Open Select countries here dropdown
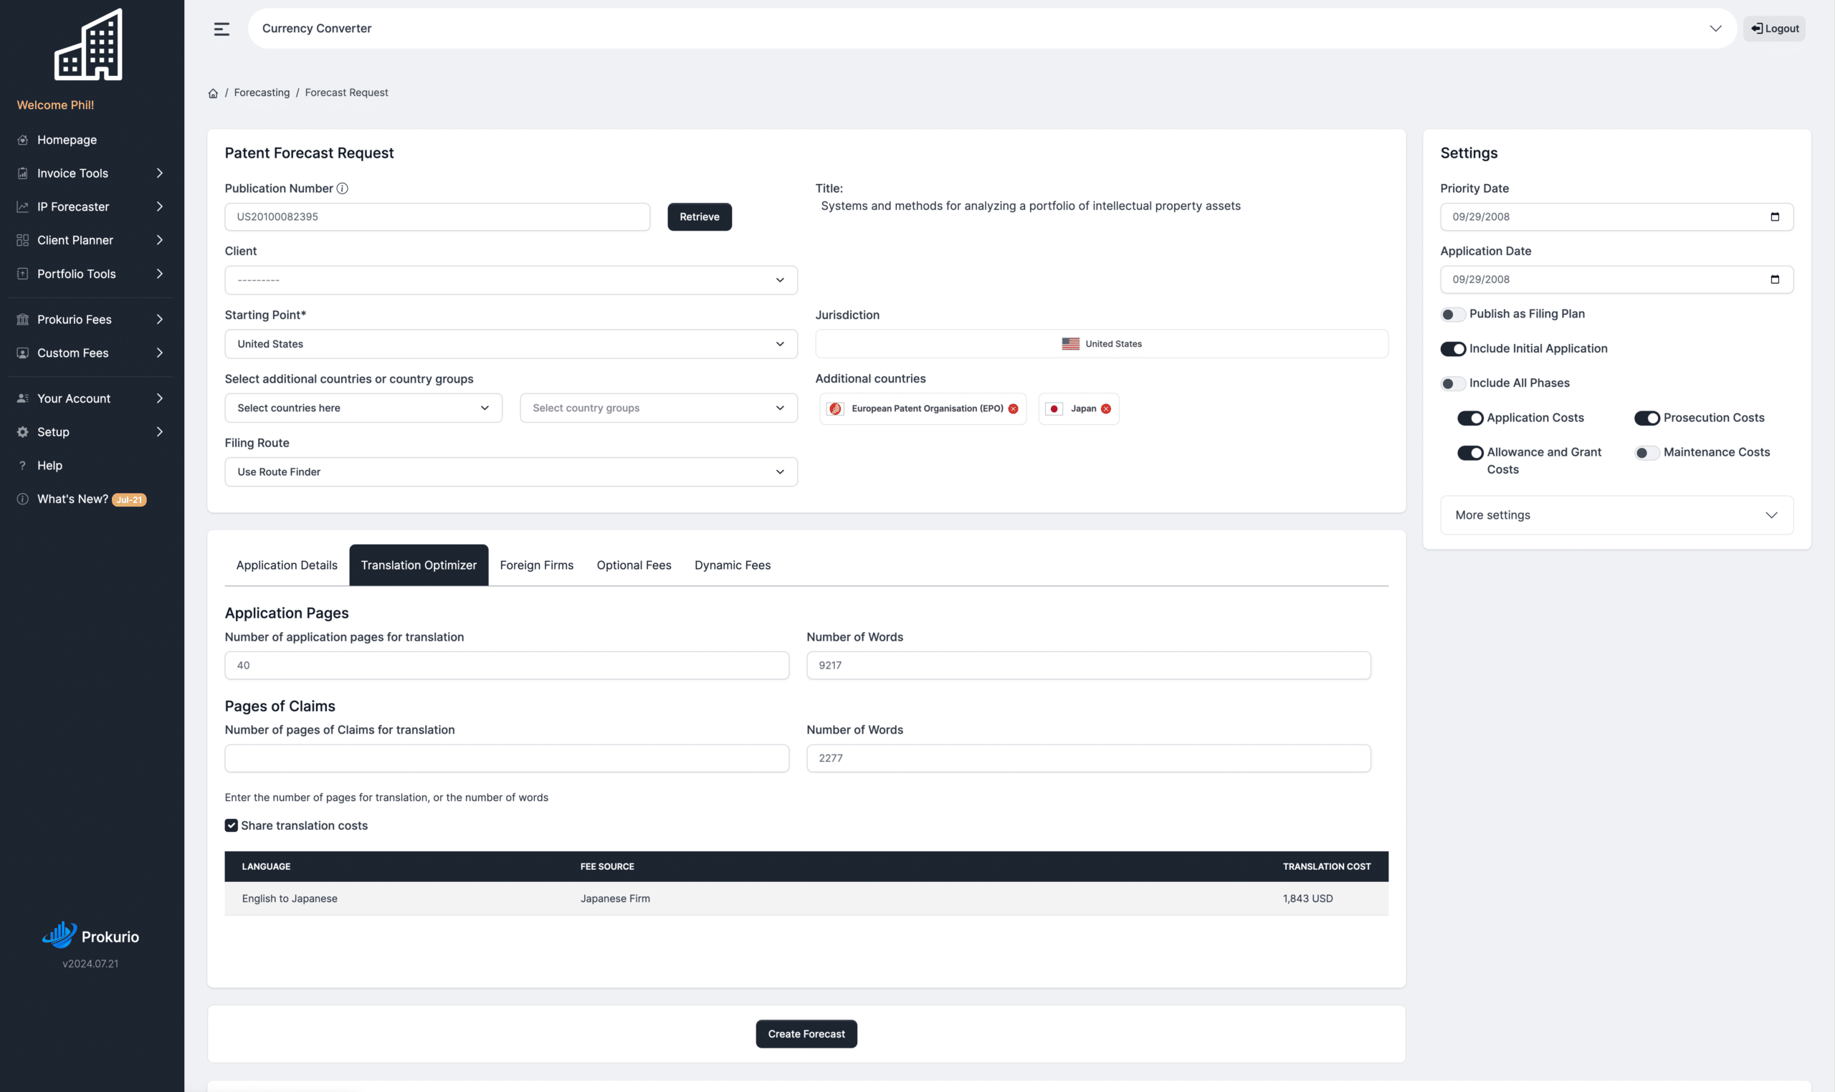The image size is (1835, 1092). coord(363,408)
